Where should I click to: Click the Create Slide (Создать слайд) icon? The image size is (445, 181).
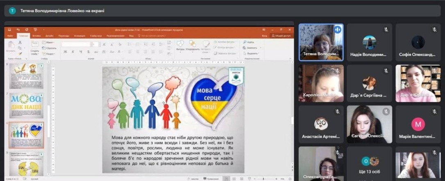pyautogui.click(x=34, y=46)
